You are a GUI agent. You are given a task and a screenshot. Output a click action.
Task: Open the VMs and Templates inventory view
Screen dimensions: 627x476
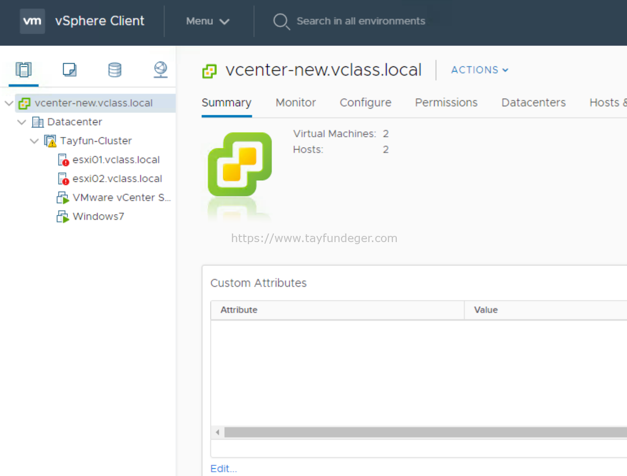(x=69, y=69)
